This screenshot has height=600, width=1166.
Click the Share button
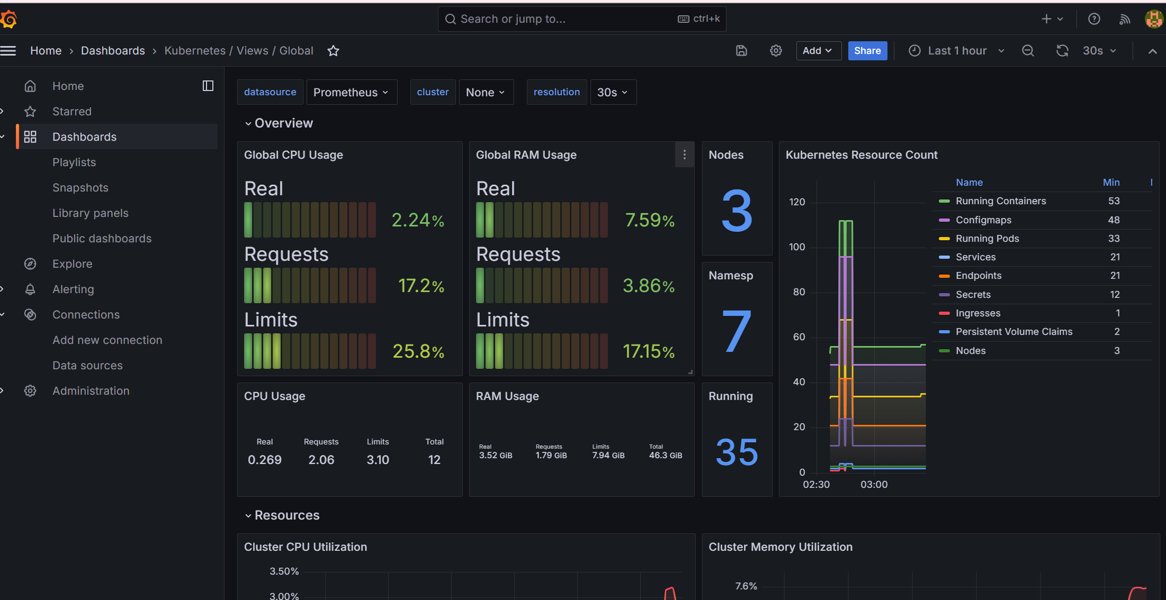[867, 51]
